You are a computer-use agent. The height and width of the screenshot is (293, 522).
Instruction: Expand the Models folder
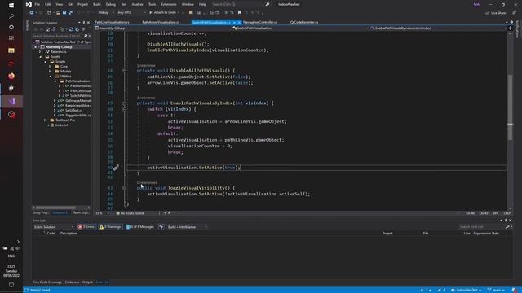50,71
